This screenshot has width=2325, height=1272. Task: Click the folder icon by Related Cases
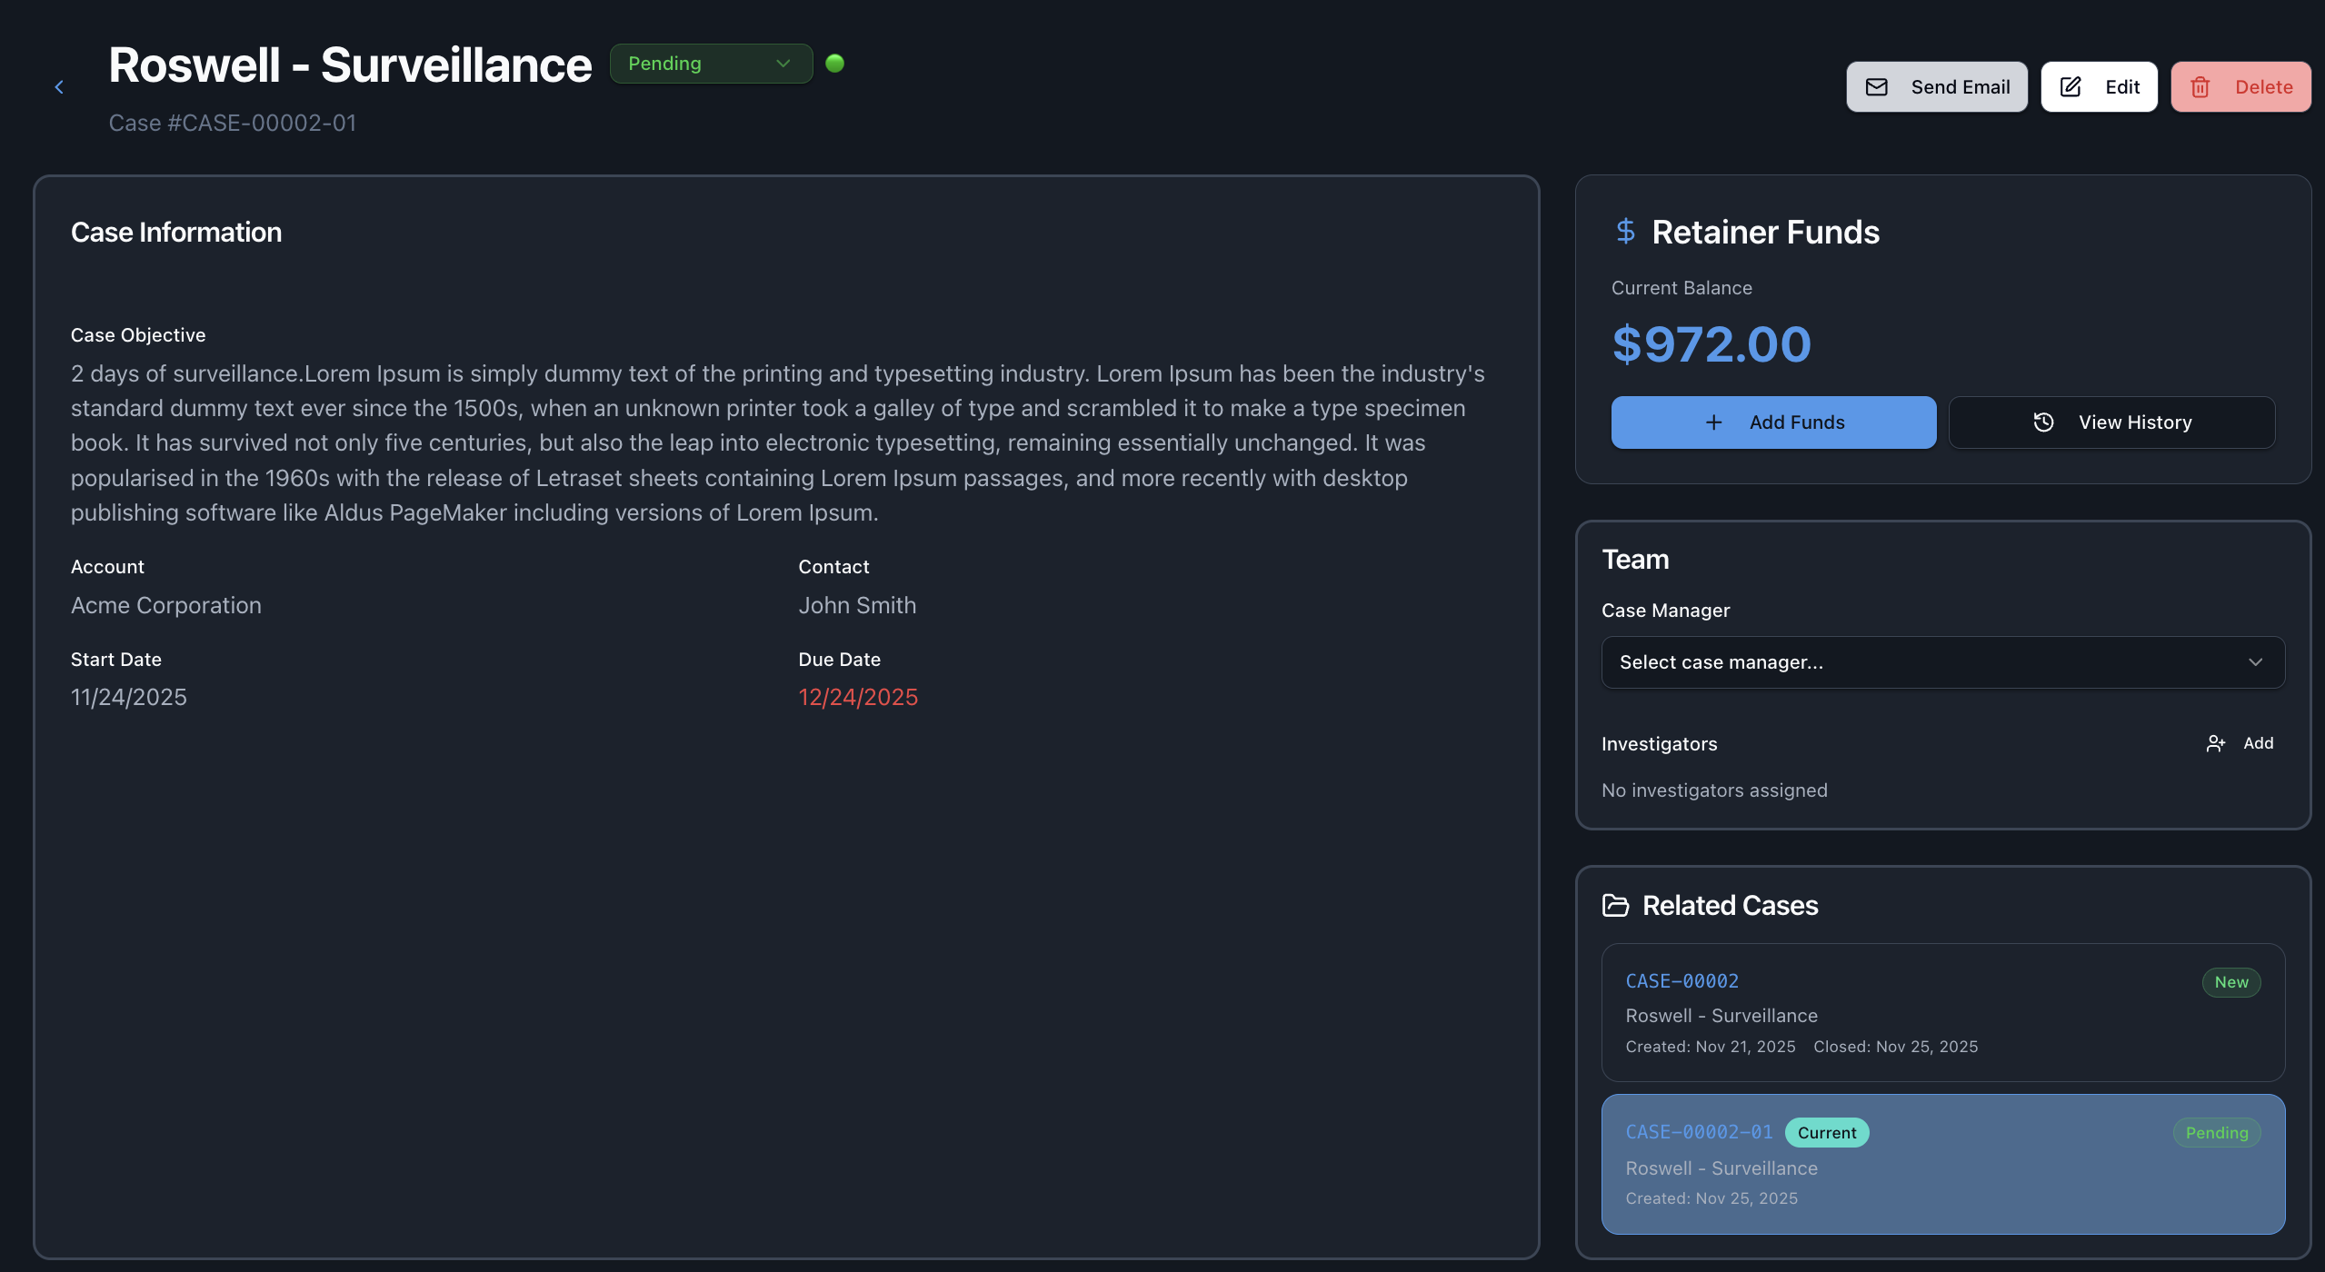pos(1615,905)
